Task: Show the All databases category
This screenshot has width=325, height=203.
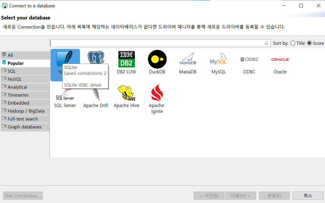Action: 25,55
